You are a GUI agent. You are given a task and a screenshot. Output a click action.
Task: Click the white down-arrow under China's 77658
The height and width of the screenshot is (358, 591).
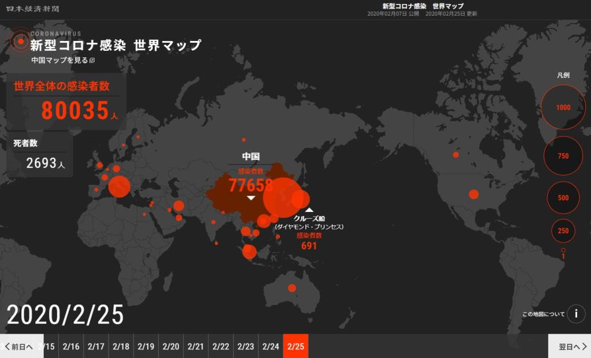point(250,198)
